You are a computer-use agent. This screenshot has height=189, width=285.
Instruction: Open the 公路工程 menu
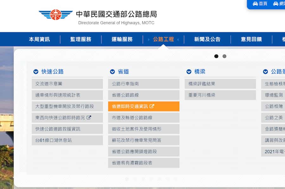pos(163,39)
